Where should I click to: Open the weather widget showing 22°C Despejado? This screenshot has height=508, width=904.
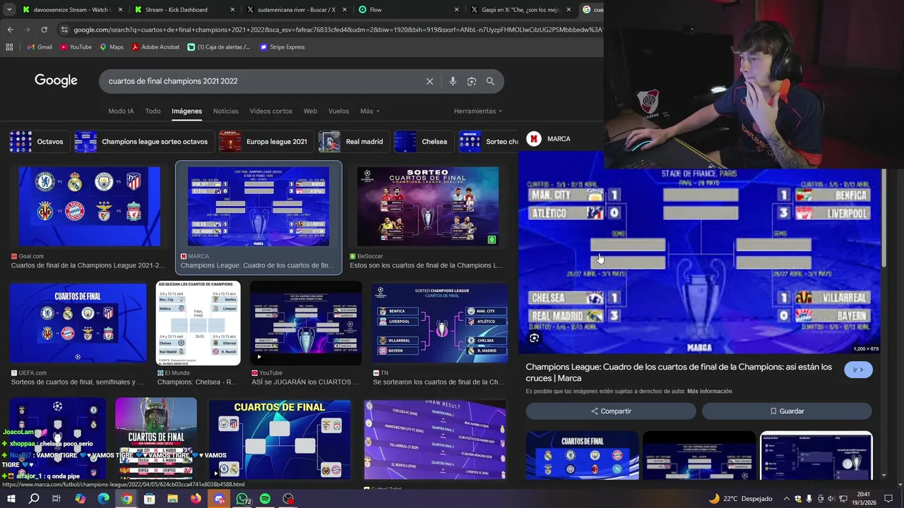click(x=740, y=499)
